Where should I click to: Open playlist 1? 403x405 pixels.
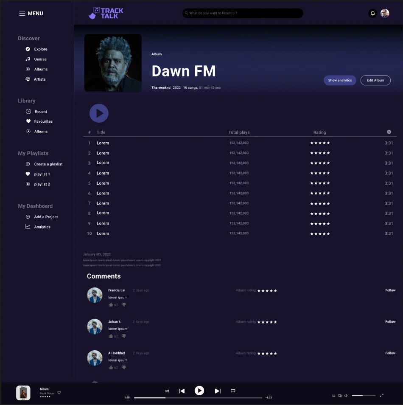tap(42, 174)
